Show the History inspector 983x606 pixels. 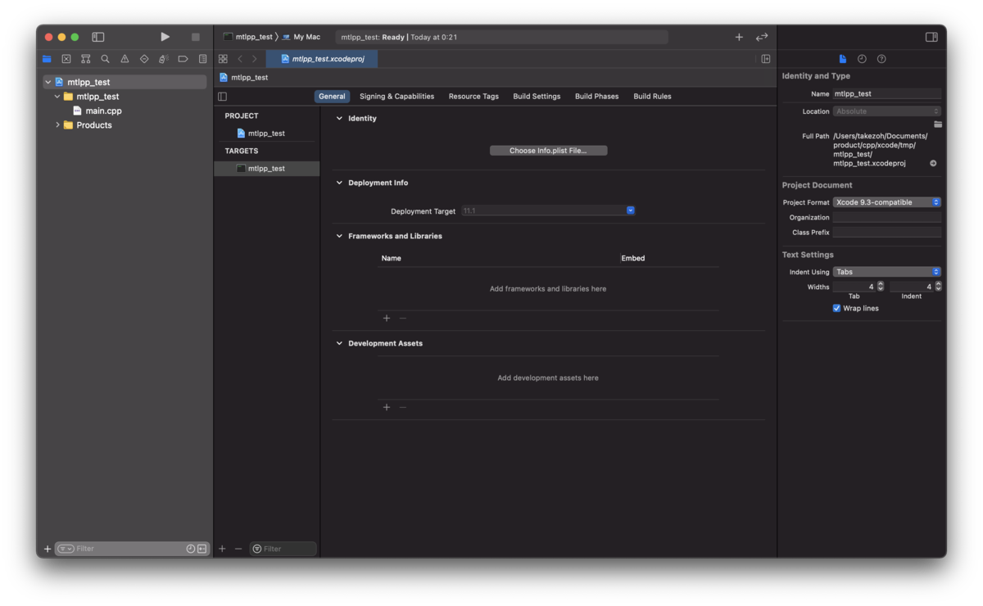[862, 59]
